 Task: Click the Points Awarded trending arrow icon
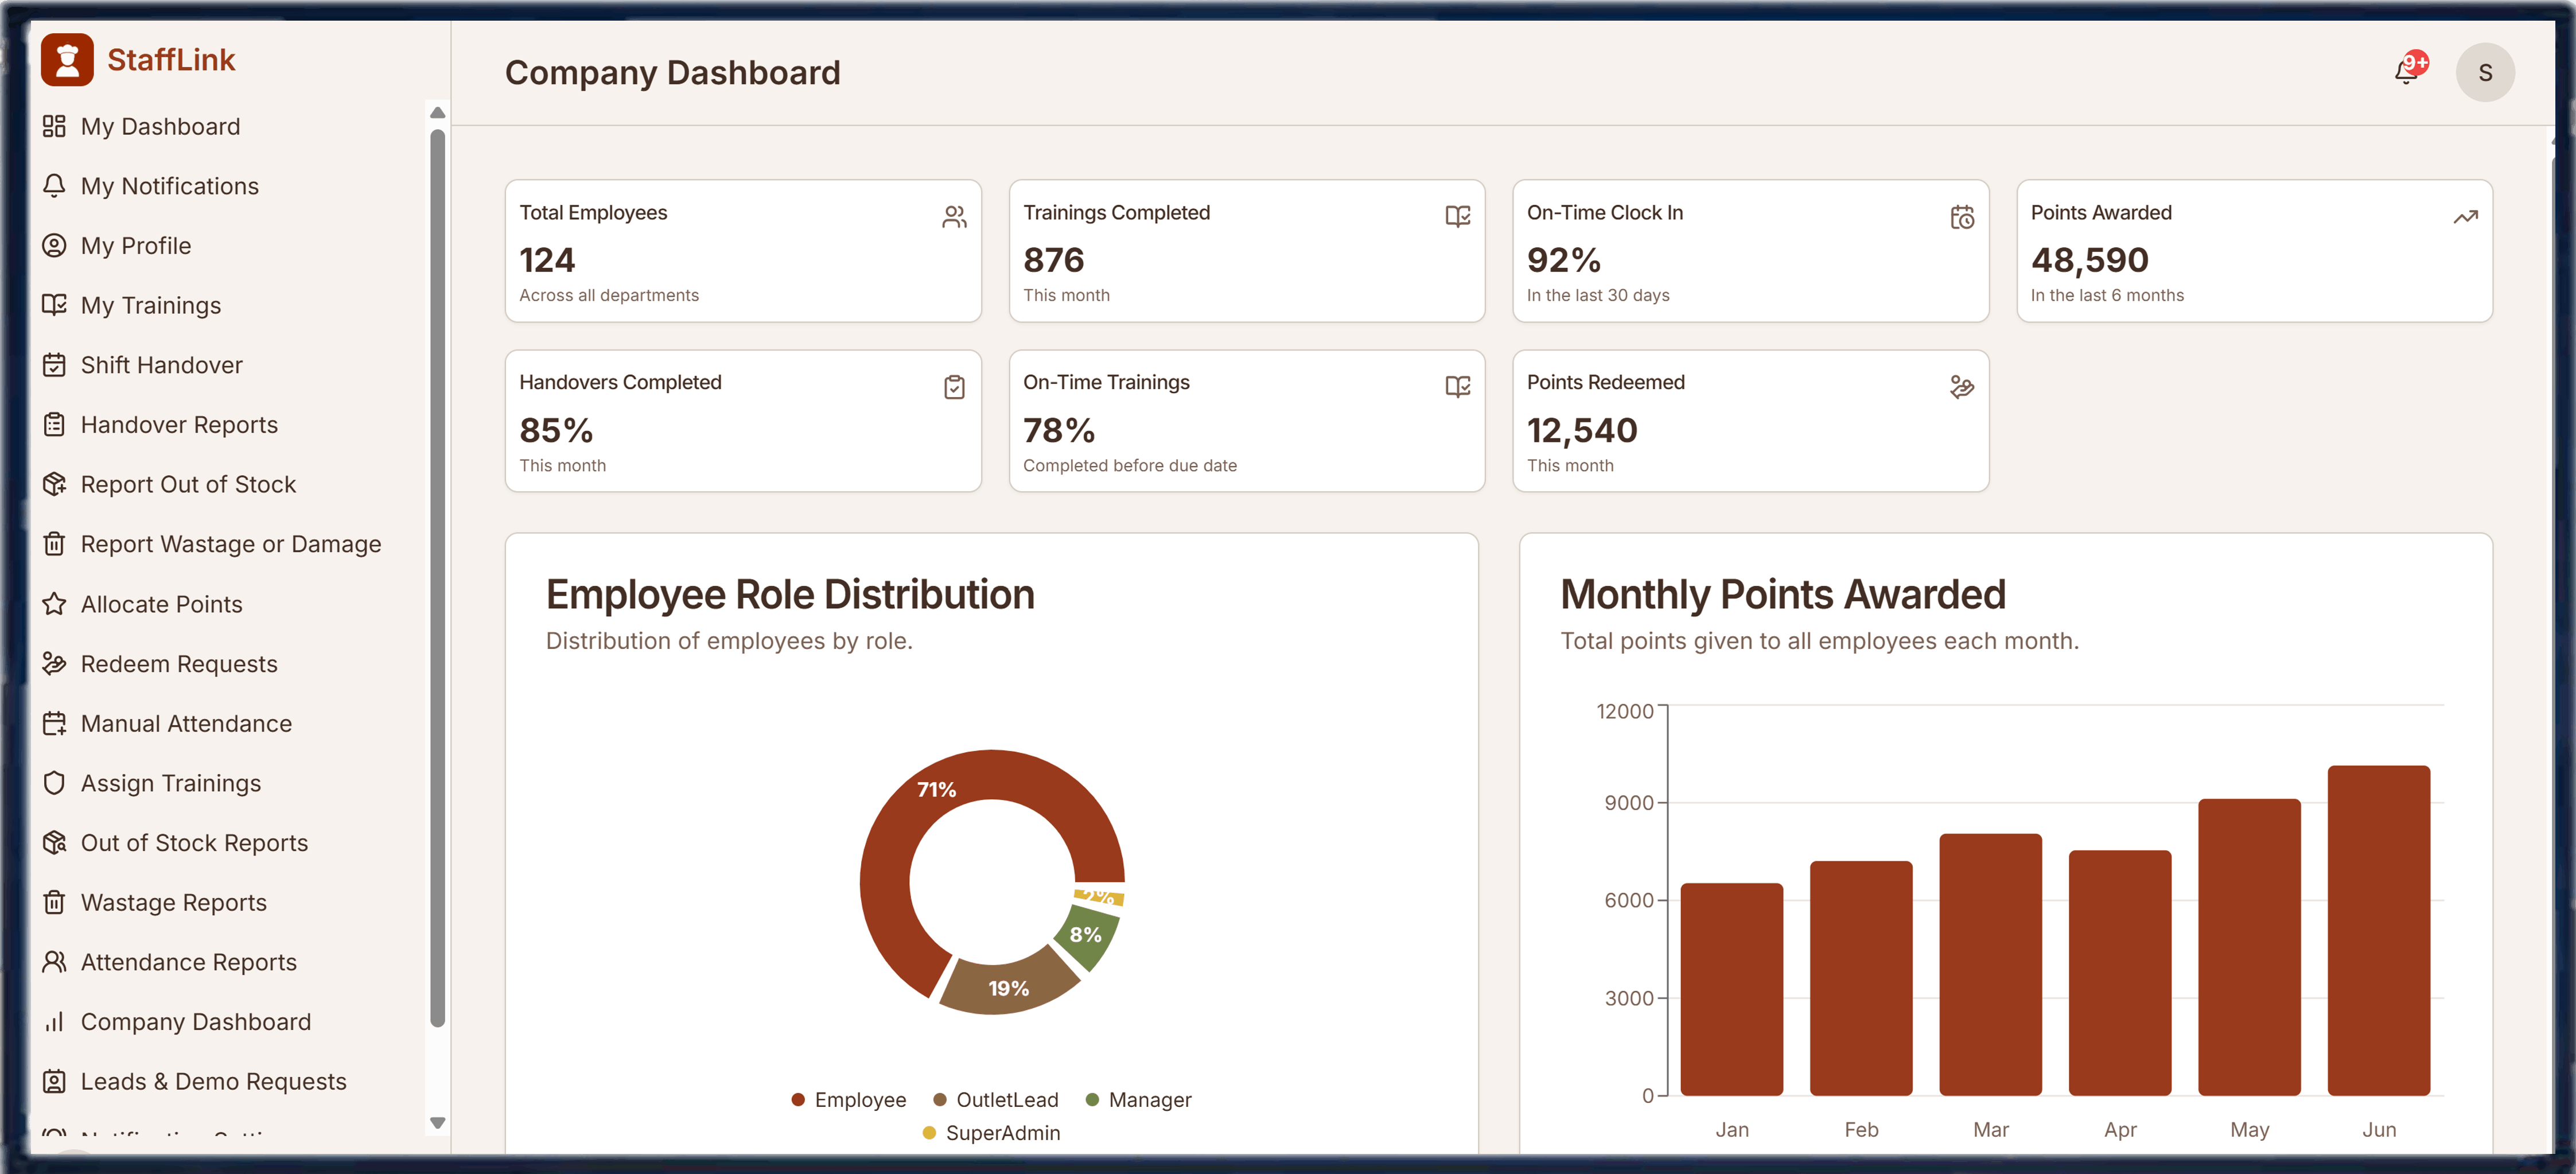pyautogui.click(x=2465, y=217)
